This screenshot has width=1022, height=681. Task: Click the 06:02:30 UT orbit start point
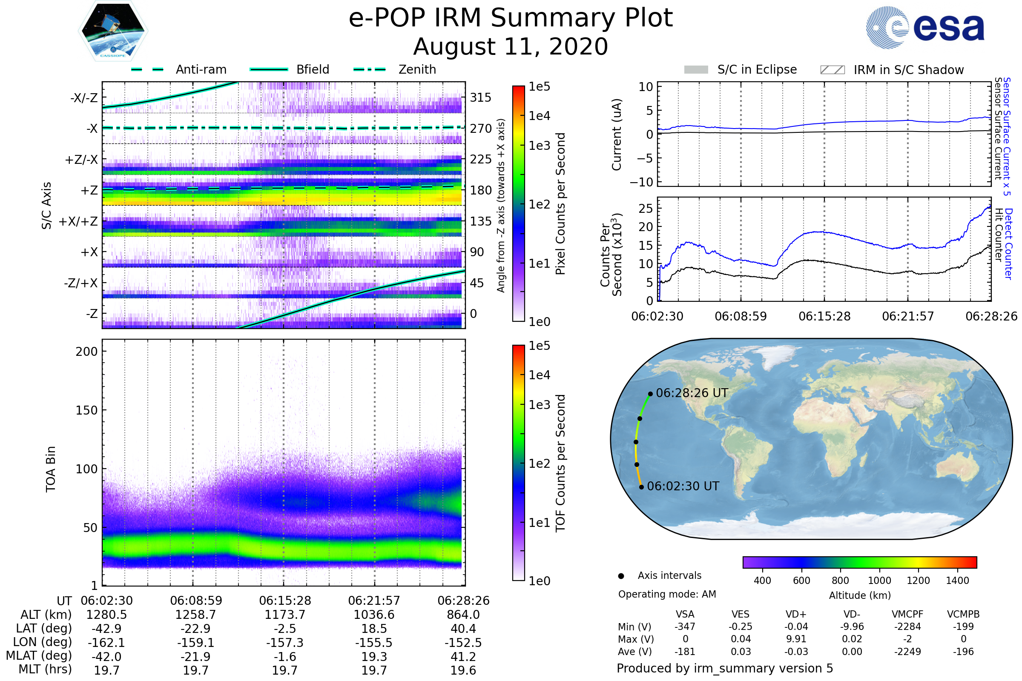click(x=641, y=487)
